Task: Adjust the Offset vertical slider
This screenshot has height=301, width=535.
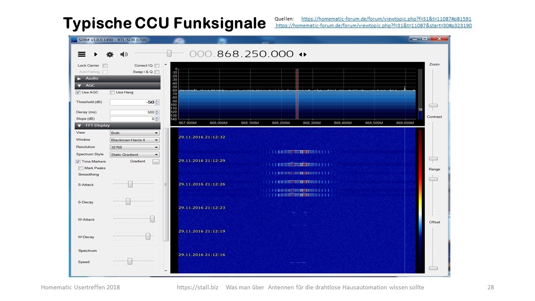Action: pyautogui.click(x=433, y=268)
